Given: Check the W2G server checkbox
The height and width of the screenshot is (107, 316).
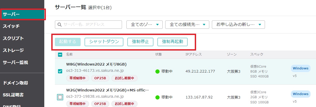Looking at the screenshot, I should pyautogui.click(x=60, y=97).
